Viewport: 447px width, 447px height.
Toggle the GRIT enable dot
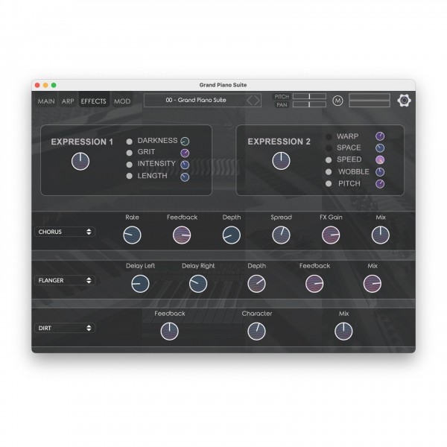click(x=130, y=153)
